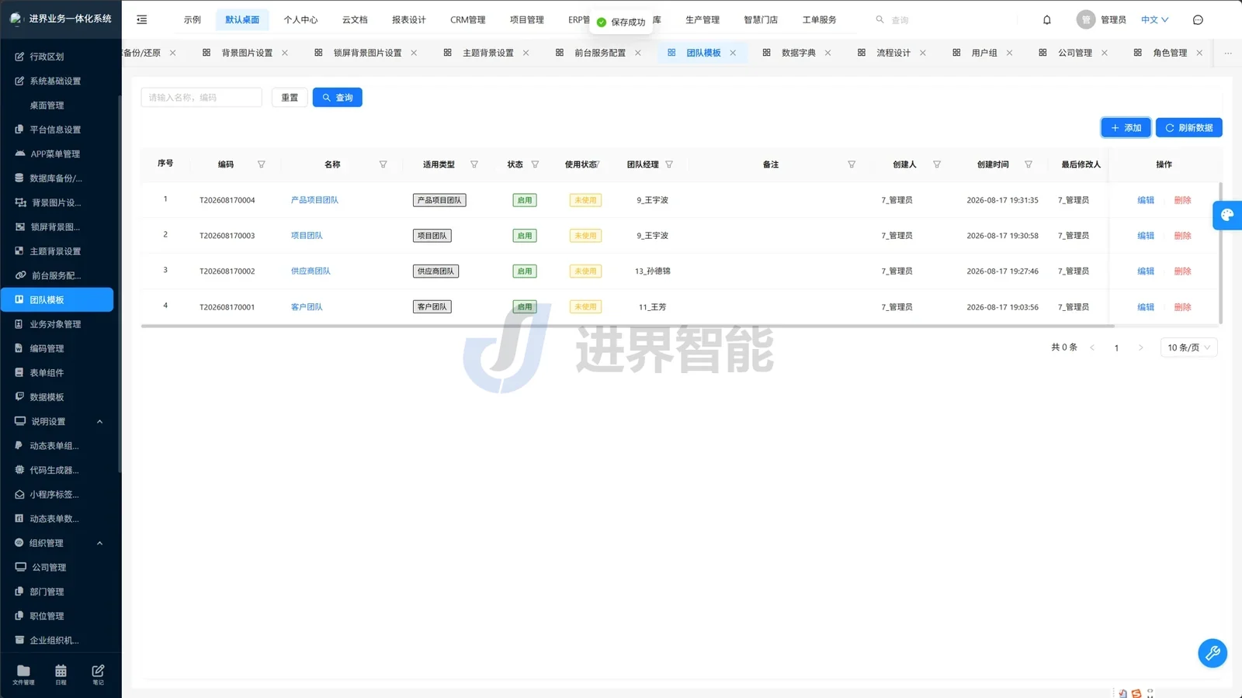1242x698 pixels.
Task: Filter the 创建时间 column
Action: (1029, 164)
